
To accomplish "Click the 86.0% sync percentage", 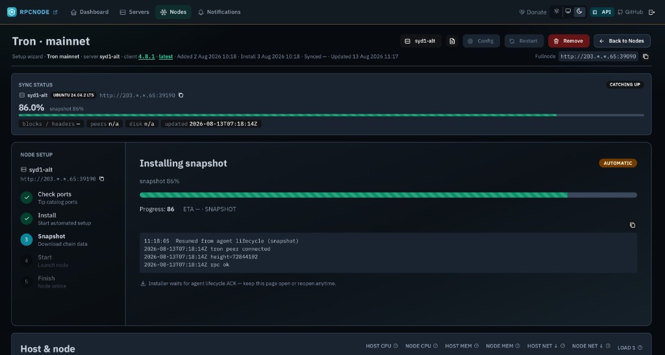I will point(31,108).
